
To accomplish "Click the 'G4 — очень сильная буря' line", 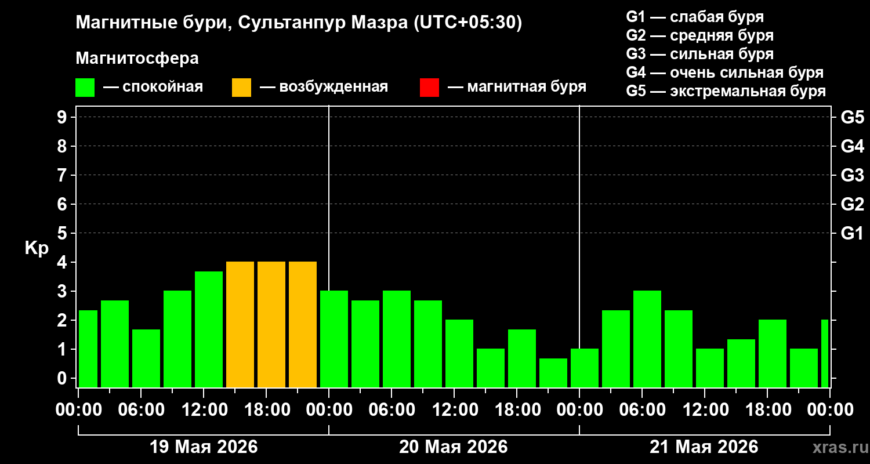I will 725,72.
